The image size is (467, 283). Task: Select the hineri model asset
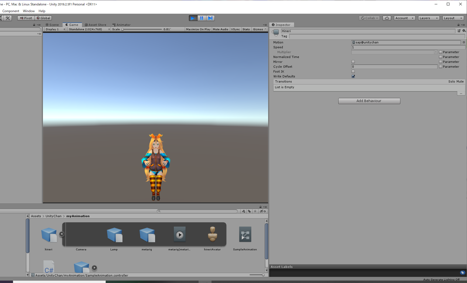point(49,235)
